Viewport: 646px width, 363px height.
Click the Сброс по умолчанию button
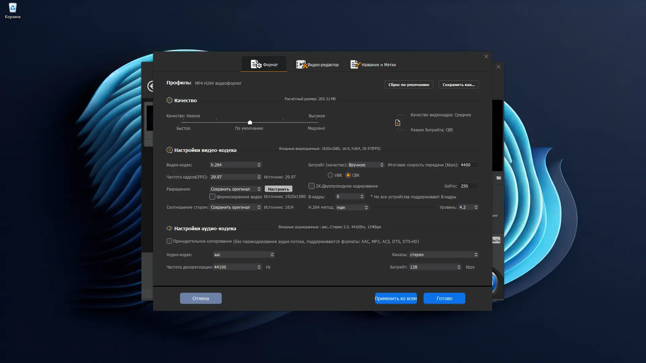click(x=408, y=84)
